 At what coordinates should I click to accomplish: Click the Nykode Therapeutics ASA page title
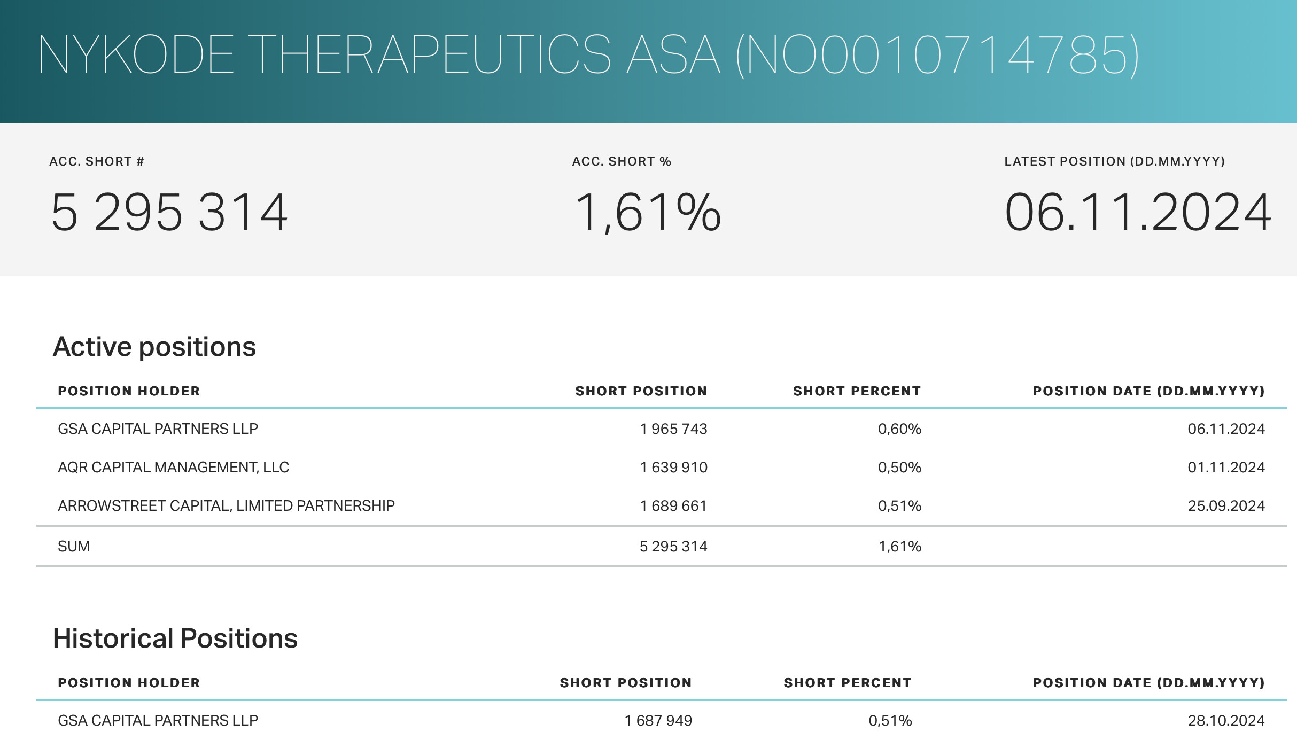[588, 55]
